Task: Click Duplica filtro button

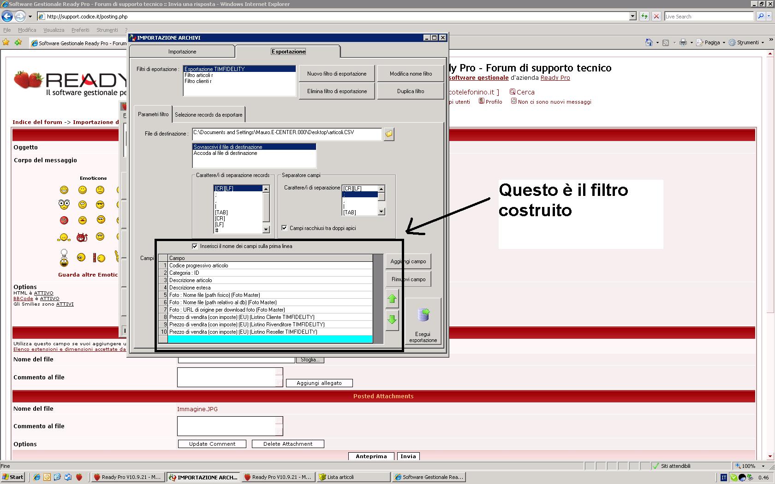Action: 411,91
